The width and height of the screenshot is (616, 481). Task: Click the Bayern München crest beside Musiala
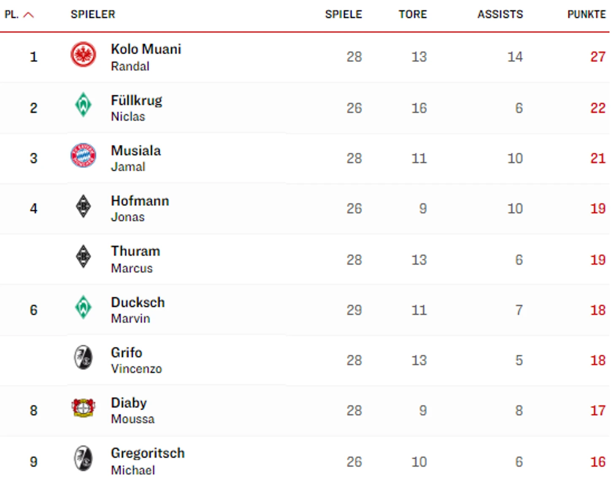point(83,155)
